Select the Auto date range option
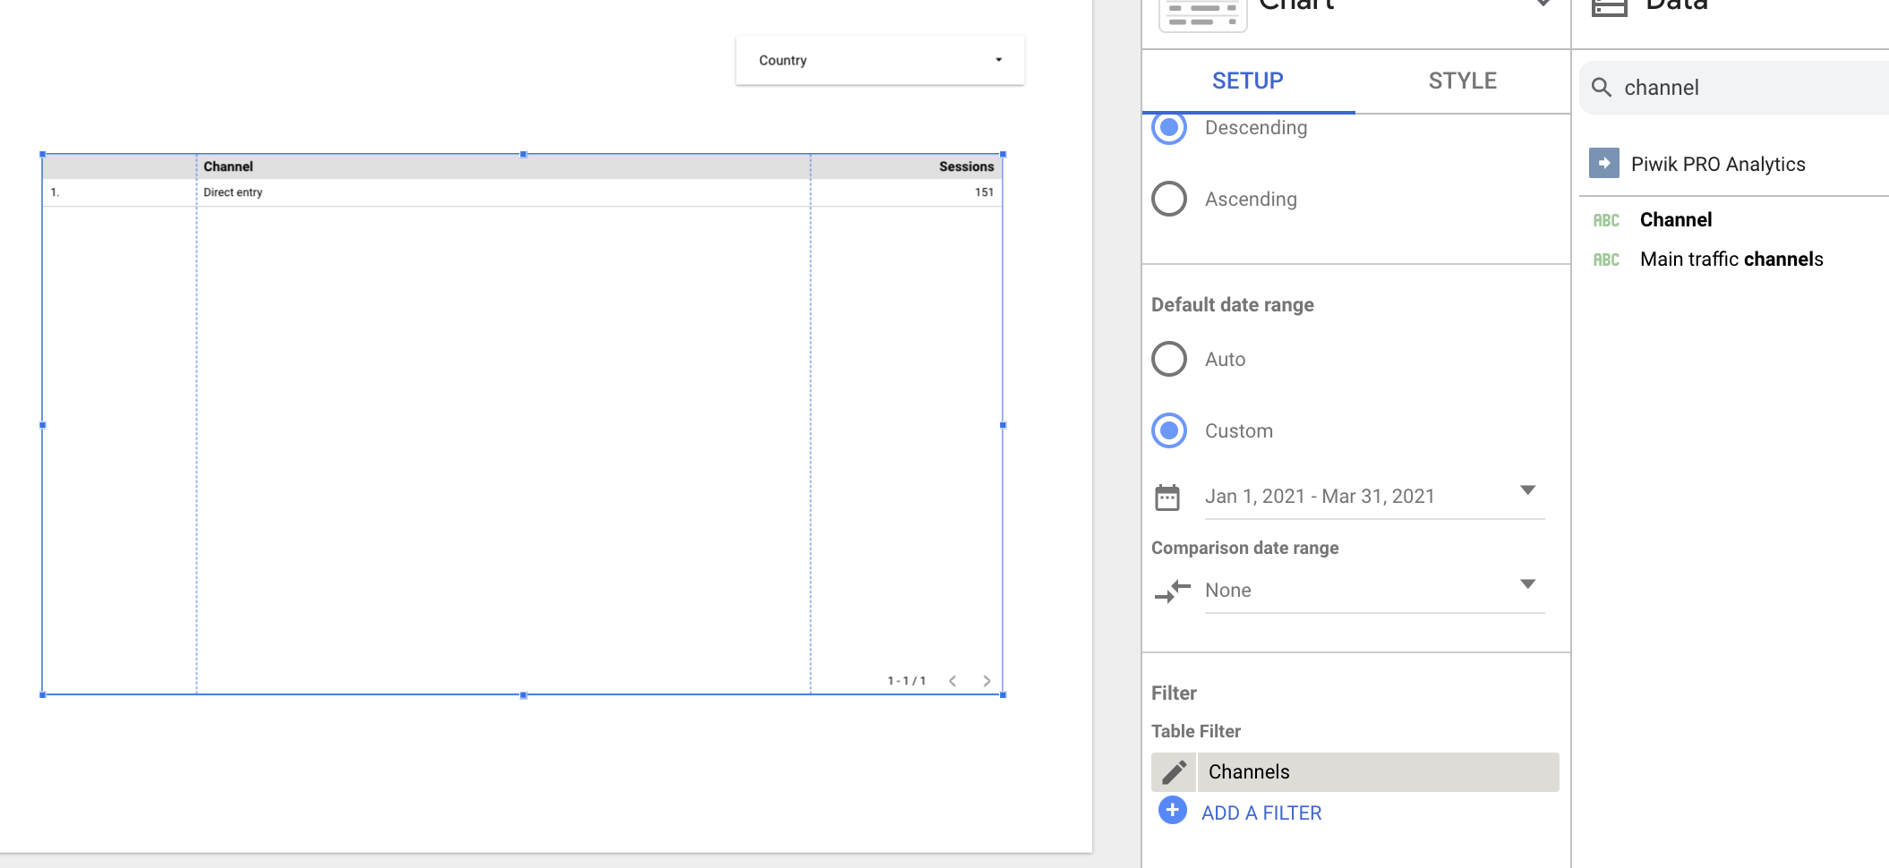 [x=1169, y=359]
